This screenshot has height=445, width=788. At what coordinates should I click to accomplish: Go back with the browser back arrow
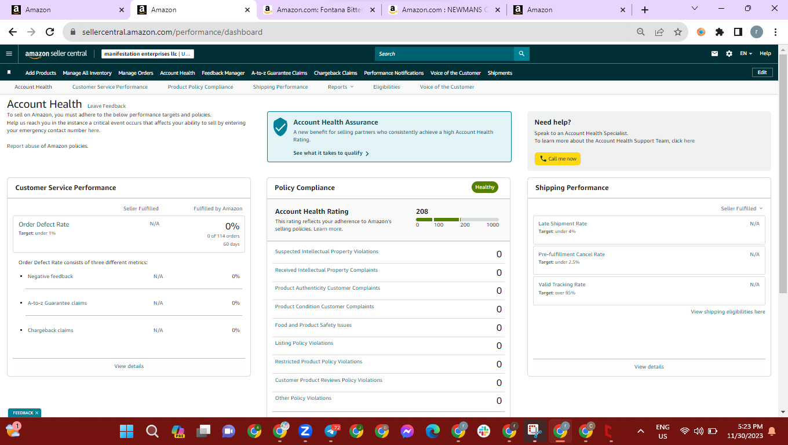13,32
